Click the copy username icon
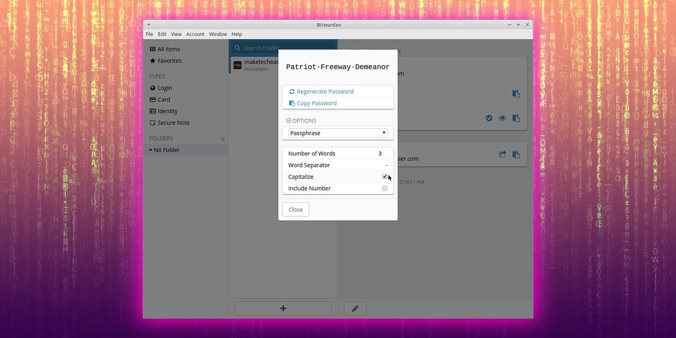This screenshot has height=338, width=676. 516,93
